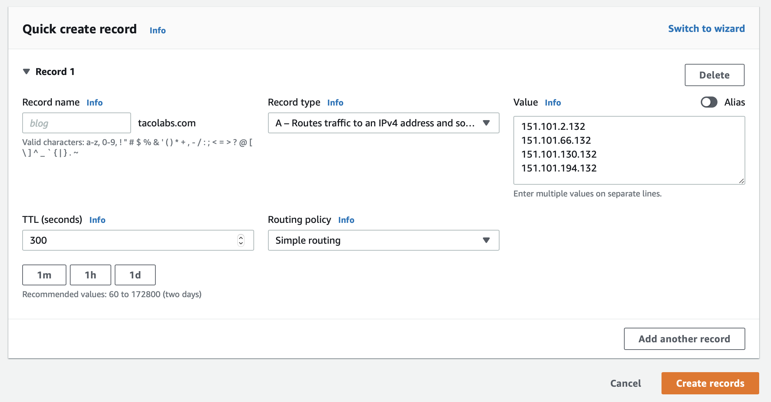The width and height of the screenshot is (771, 402).
Task: Open Info next to Quick create record
Action: pyautogui.click(x=157, y=31)
